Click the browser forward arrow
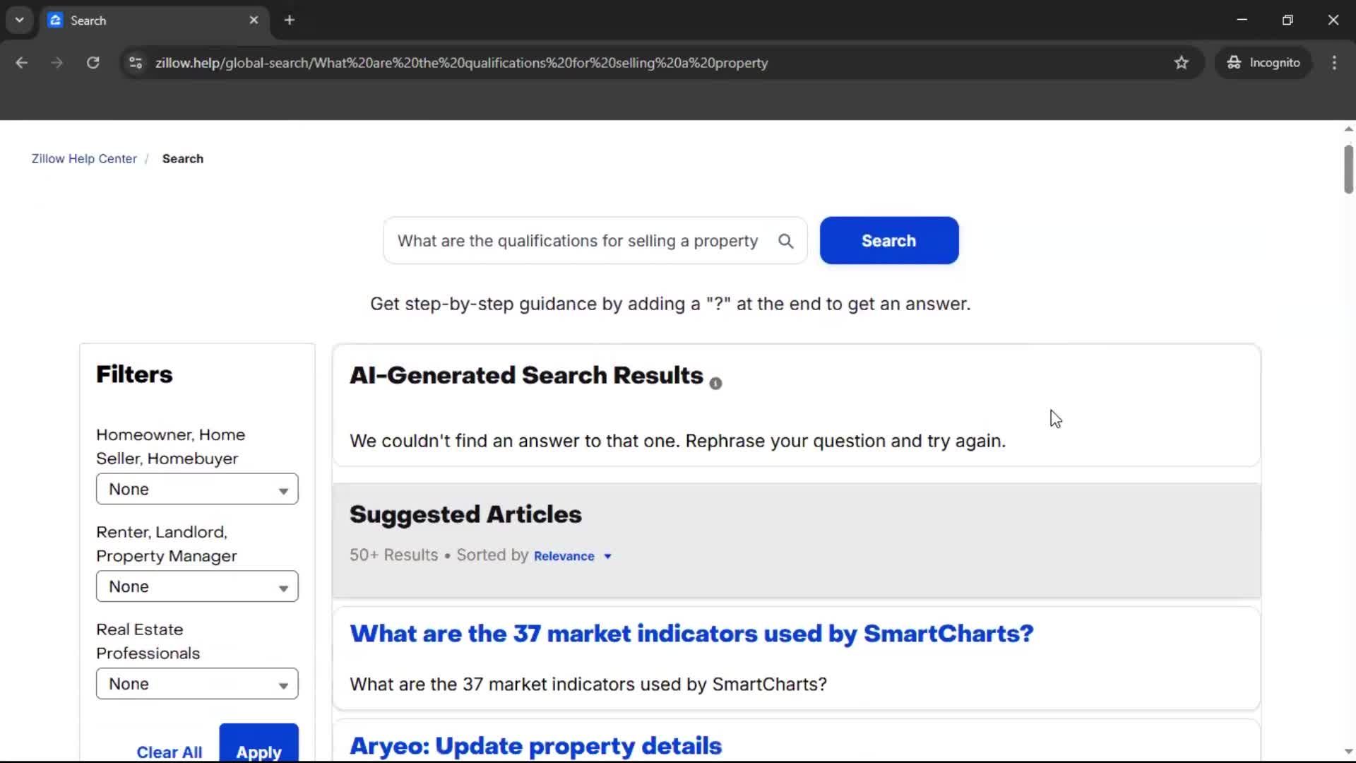The height and width of the screenshot is (763, 1356). click(56, 62)
